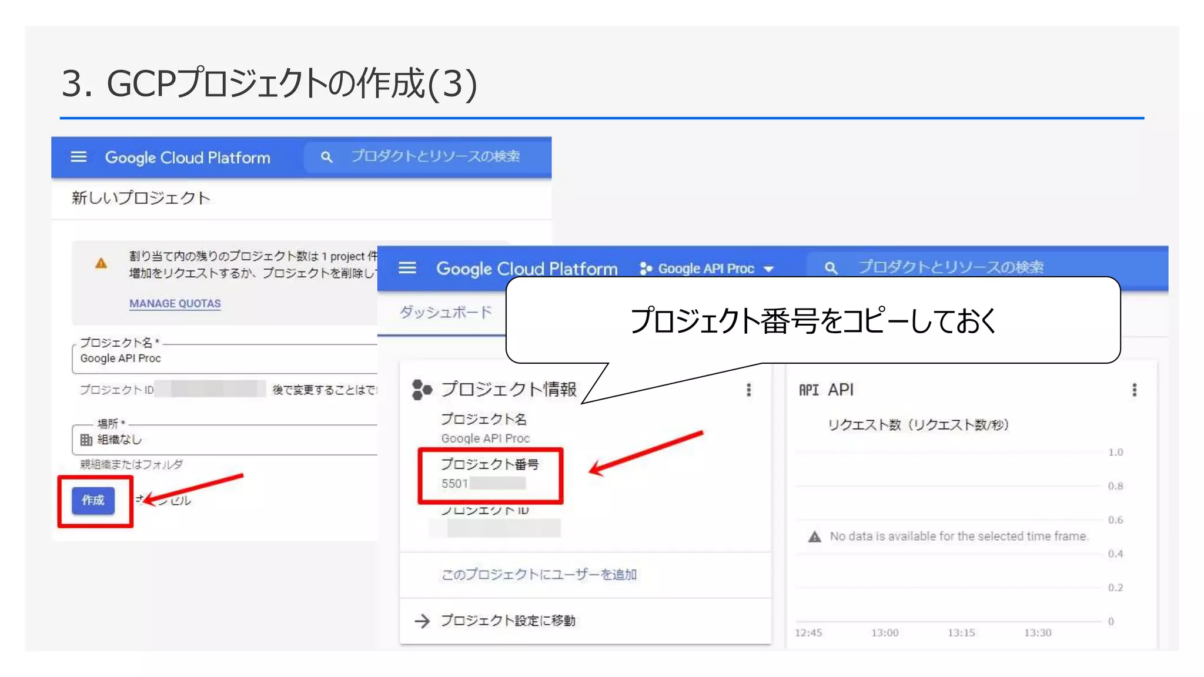Click the プロジェクト名 input field
This screenshot has width=1204, height=677.
(223, 358)
